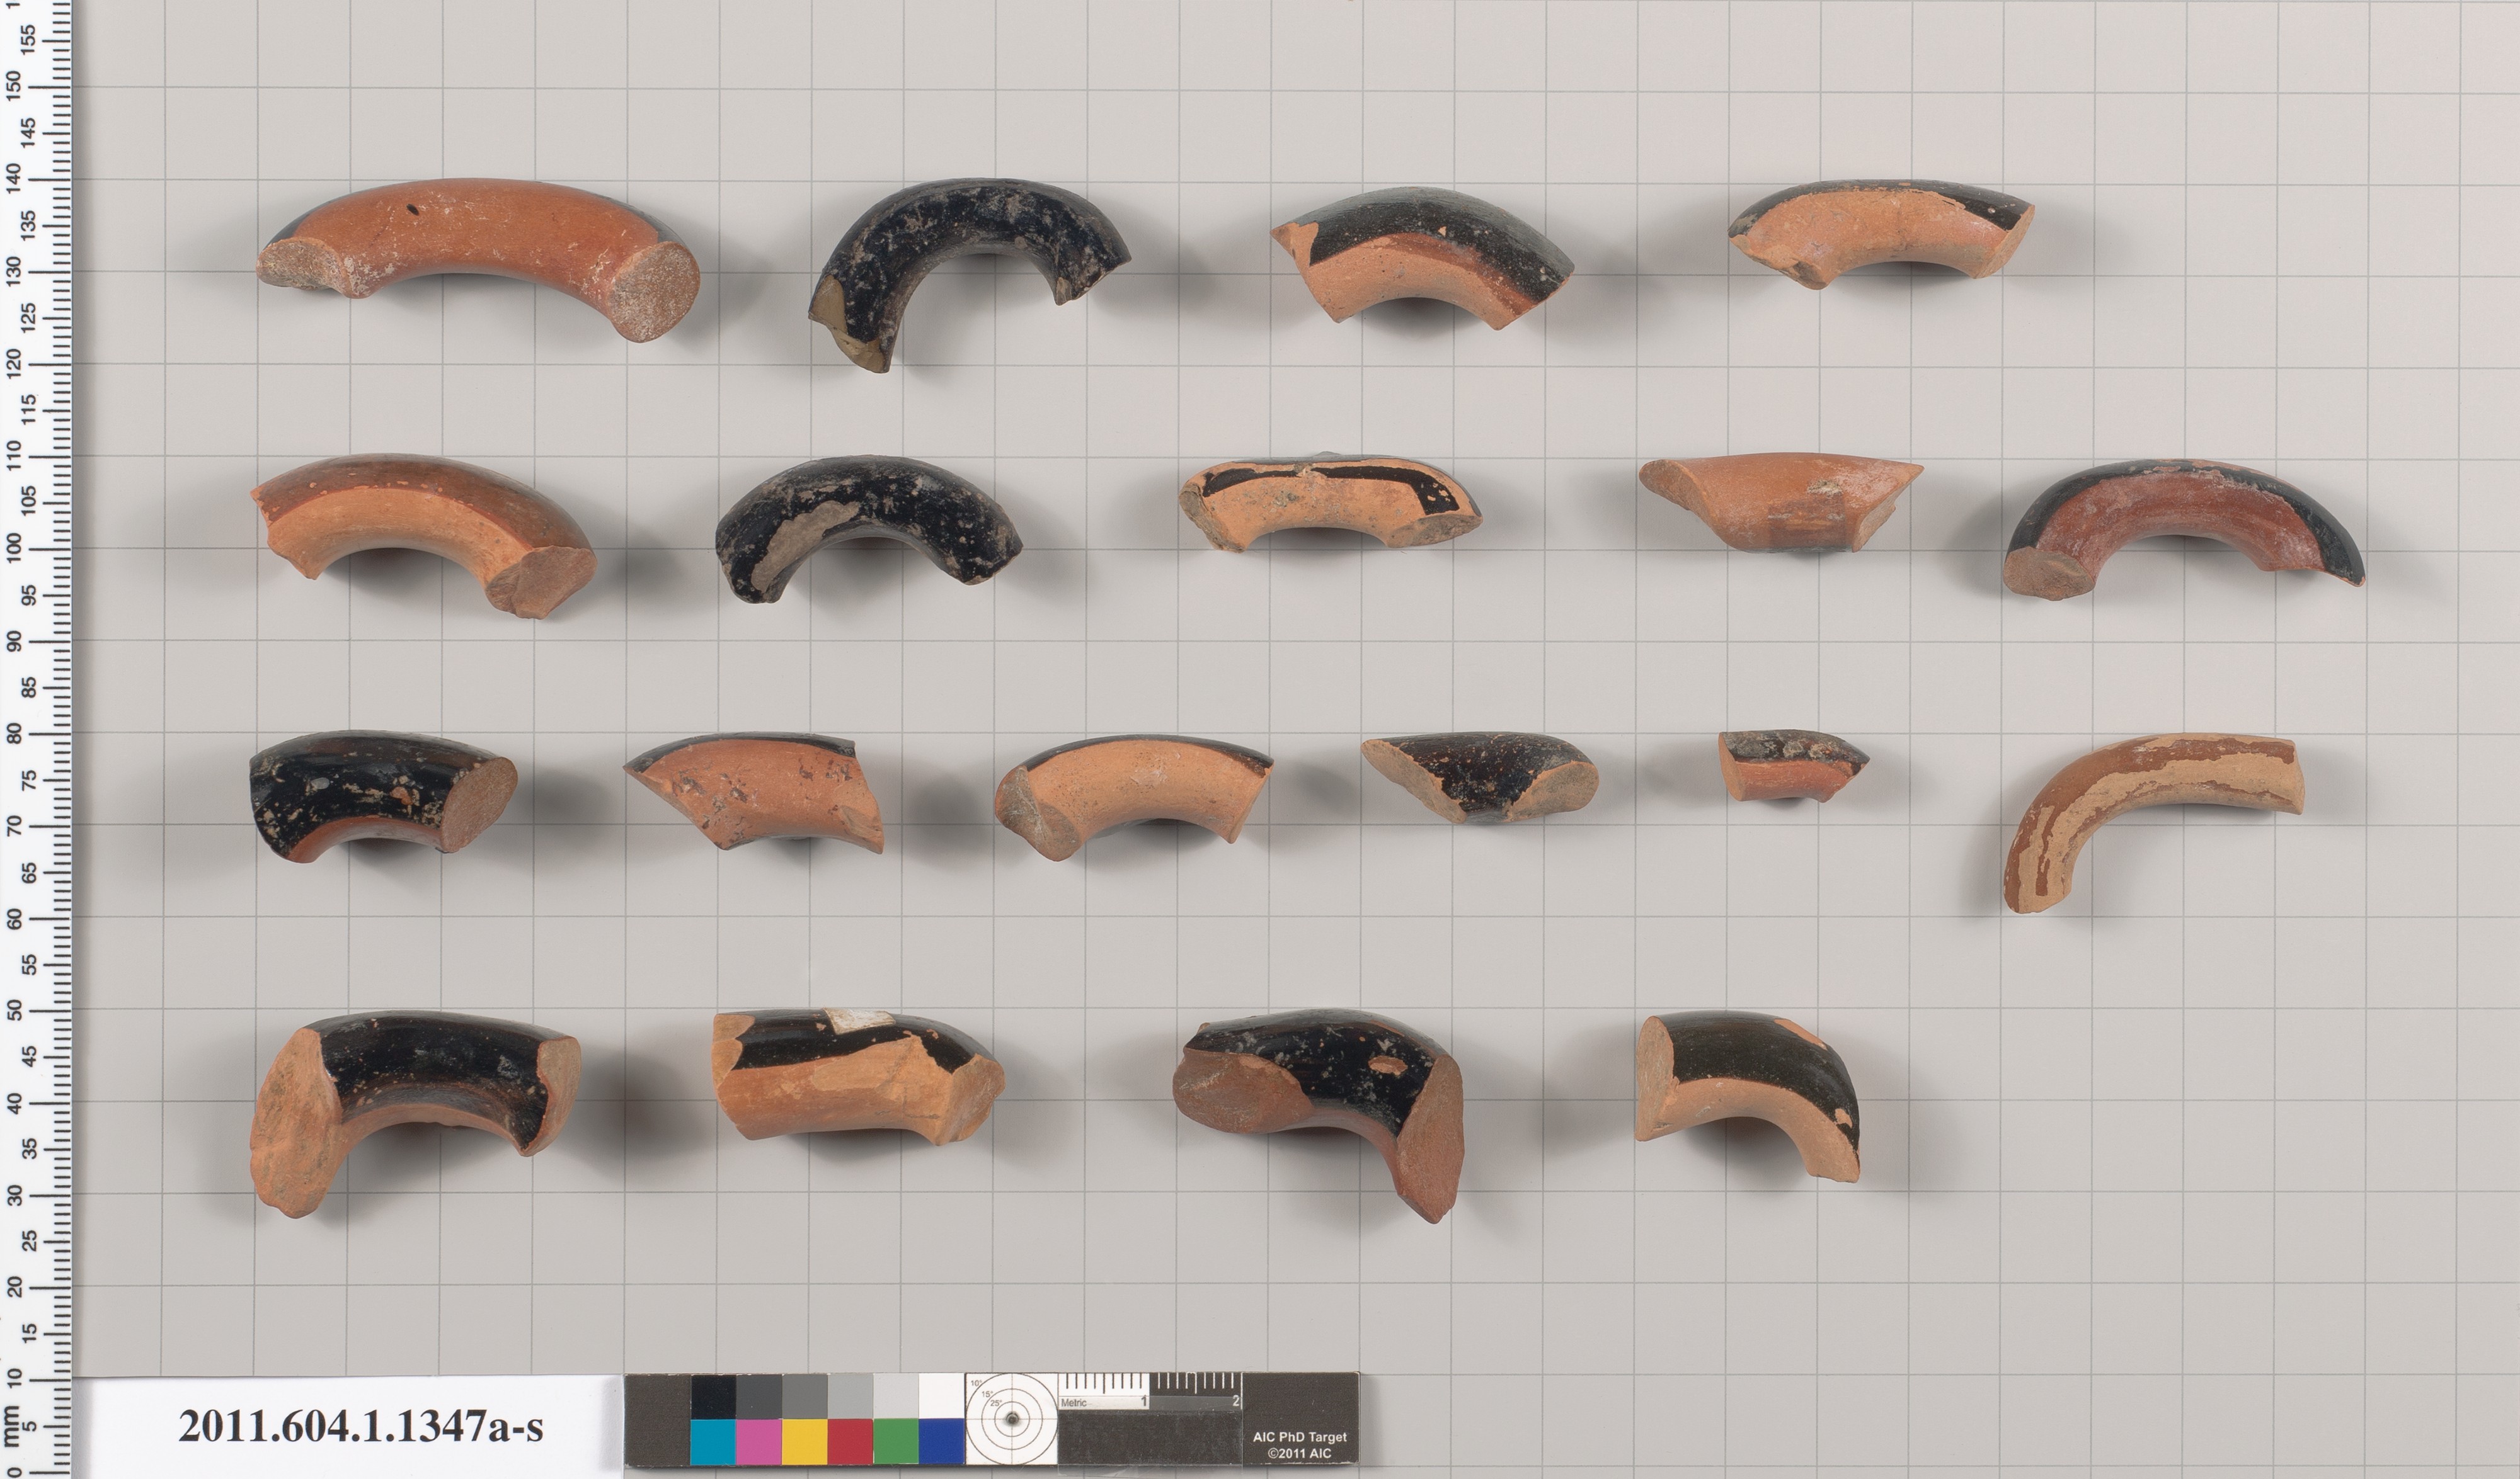This screenshot has height=1479, width=2520.
Task: Select the cyan patch on the color target
Action: (712, 1441)
